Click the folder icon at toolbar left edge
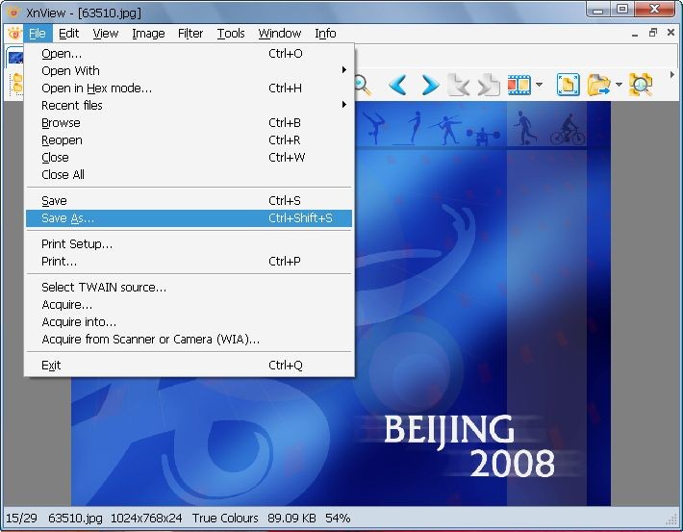Screen dimensions: 683x532 (17, 84)
